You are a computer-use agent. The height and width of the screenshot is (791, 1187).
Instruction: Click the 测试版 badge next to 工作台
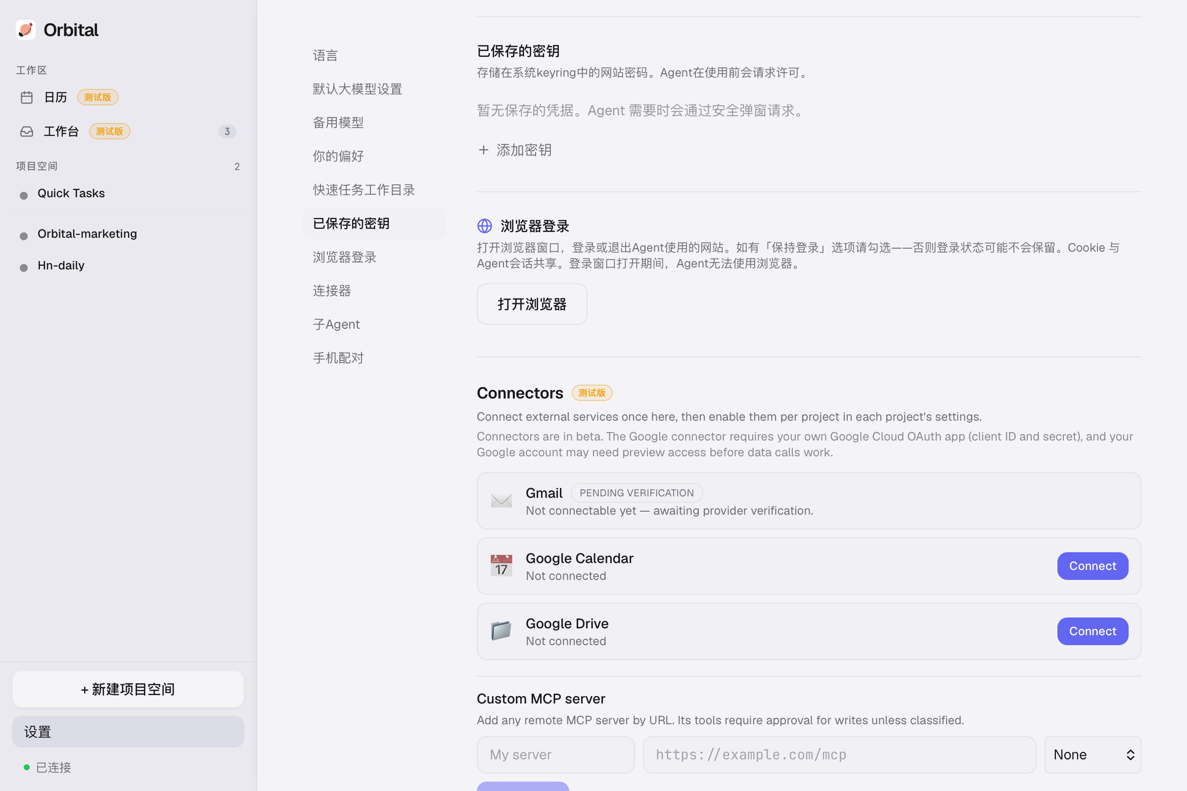109,131
